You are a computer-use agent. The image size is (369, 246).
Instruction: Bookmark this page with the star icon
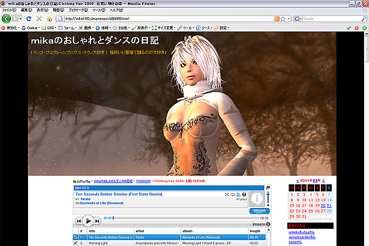tap(283, 19)
